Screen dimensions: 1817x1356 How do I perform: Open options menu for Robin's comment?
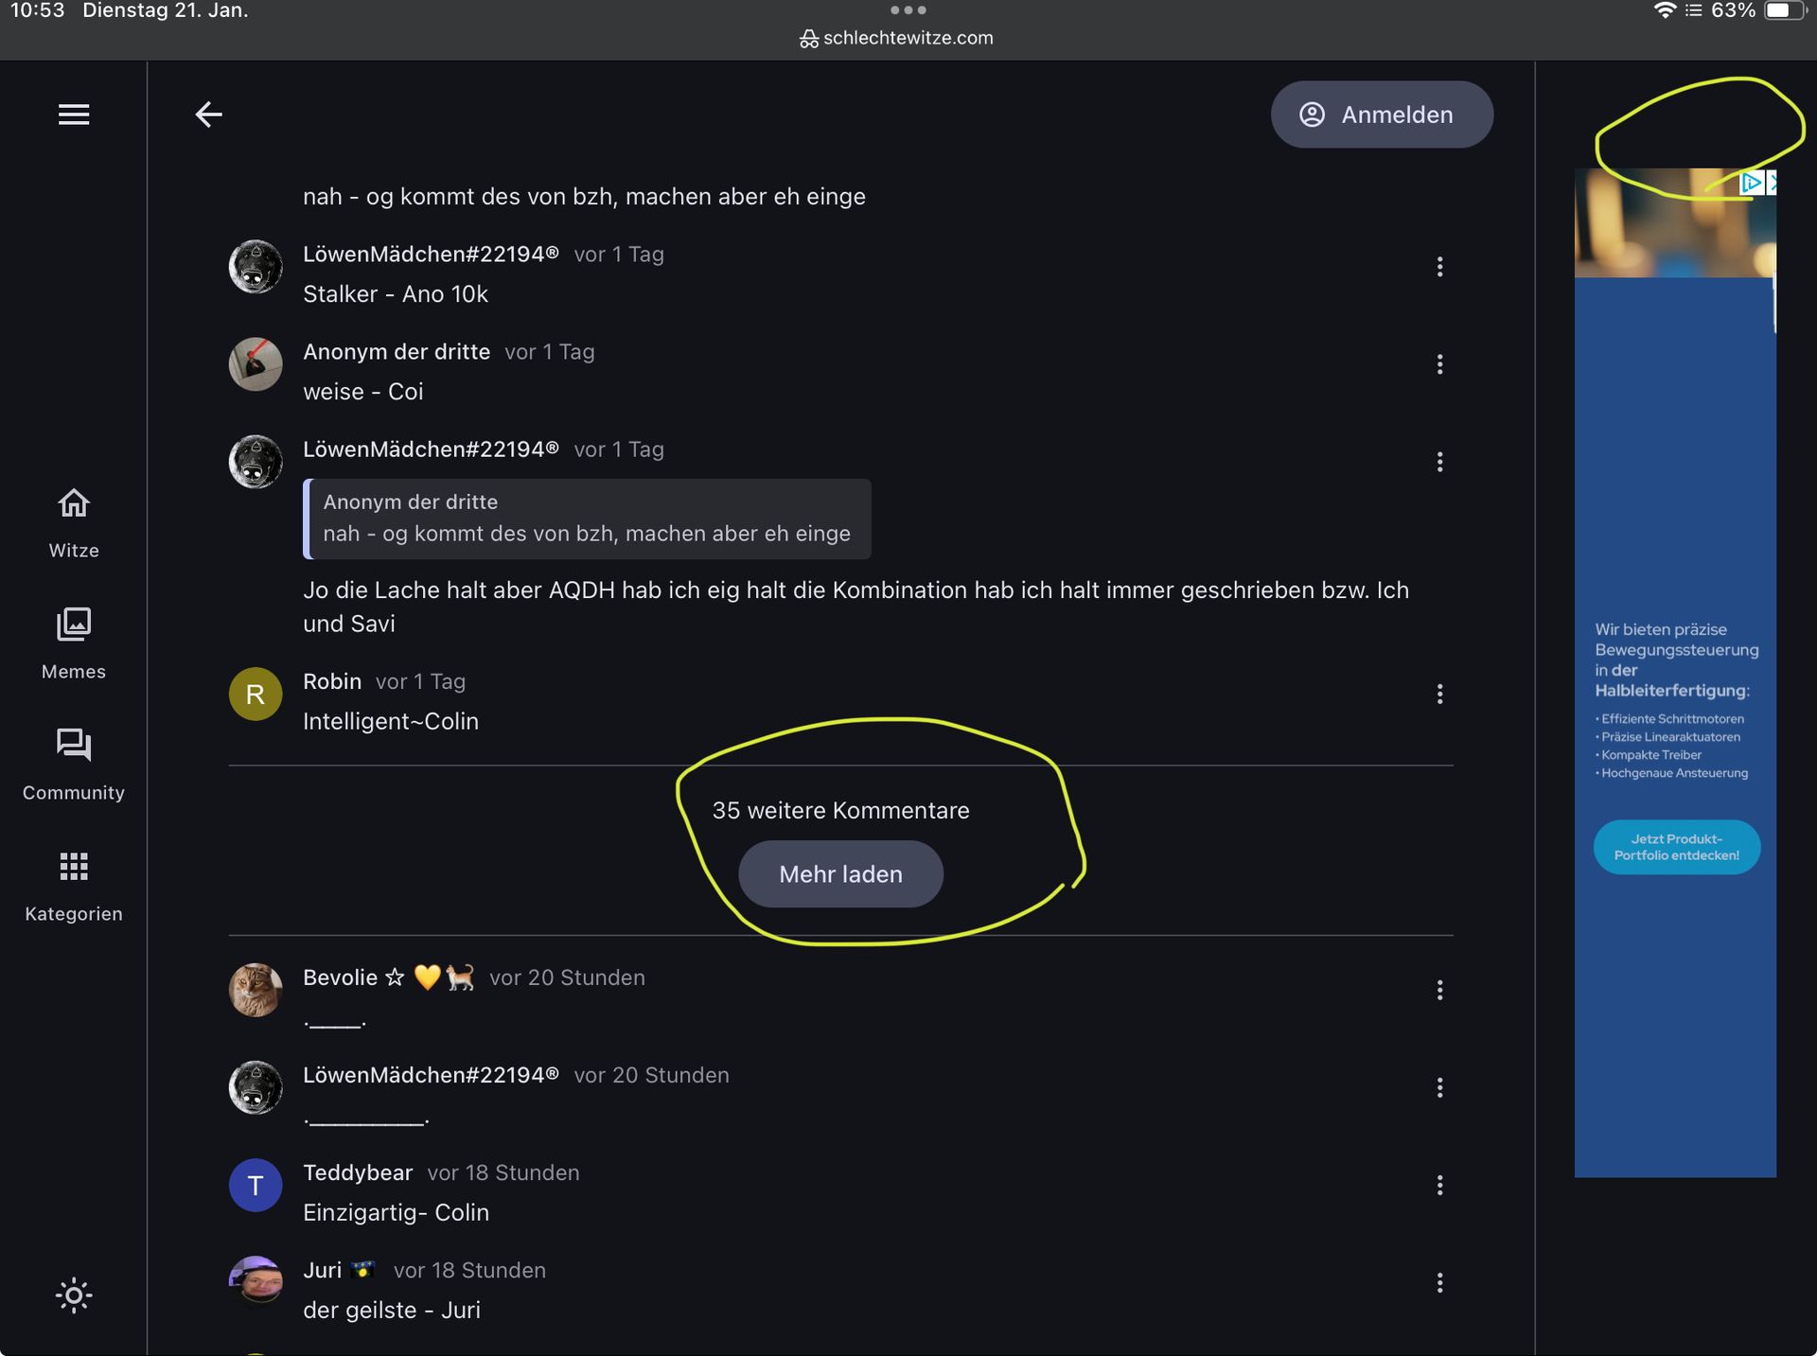[1439, 694]
